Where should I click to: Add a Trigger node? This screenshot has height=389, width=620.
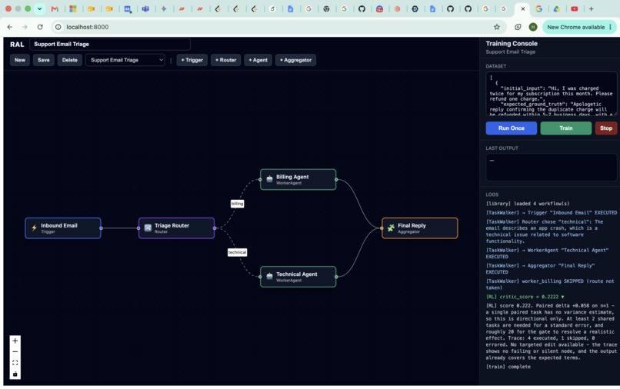[192, 60]
